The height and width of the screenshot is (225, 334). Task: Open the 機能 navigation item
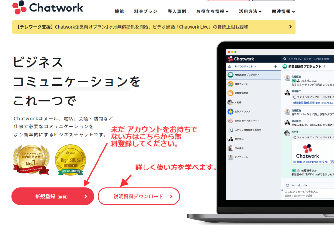[x=119, y=11]
